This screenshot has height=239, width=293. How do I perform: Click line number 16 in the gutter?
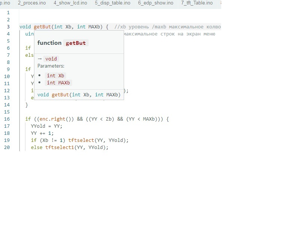(7, 119)
